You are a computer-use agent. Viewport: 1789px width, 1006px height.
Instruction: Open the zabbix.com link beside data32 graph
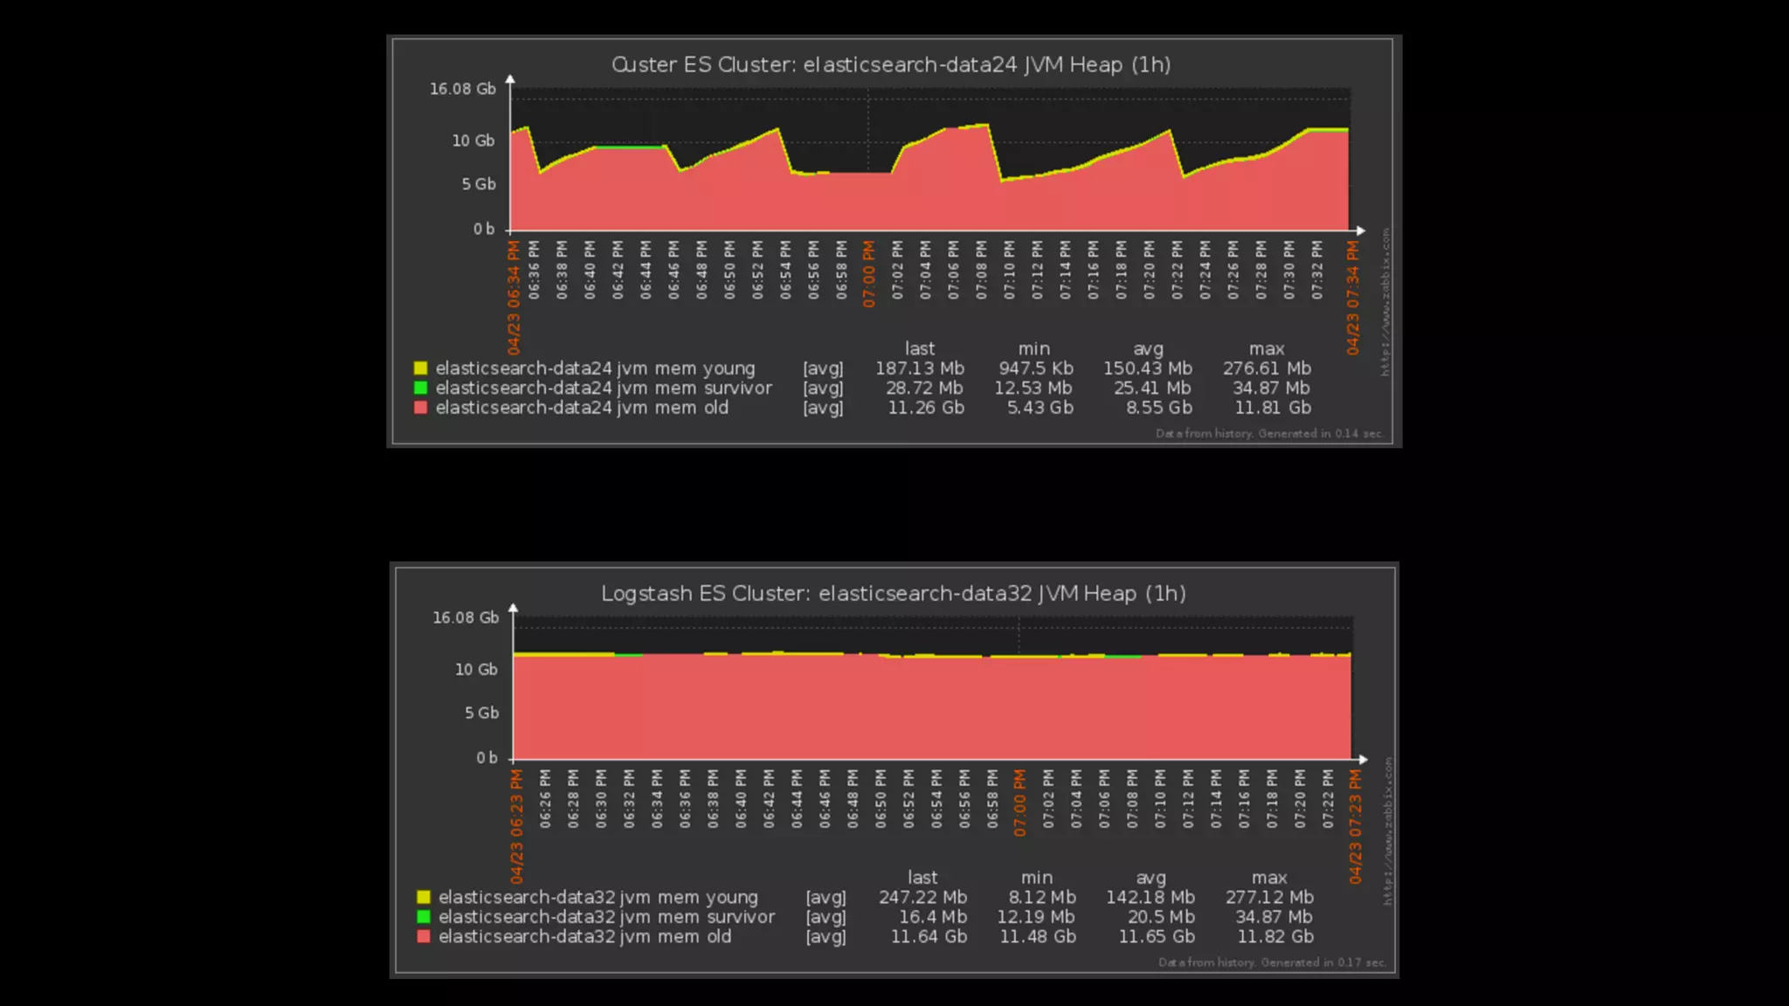coord(1388,830)
